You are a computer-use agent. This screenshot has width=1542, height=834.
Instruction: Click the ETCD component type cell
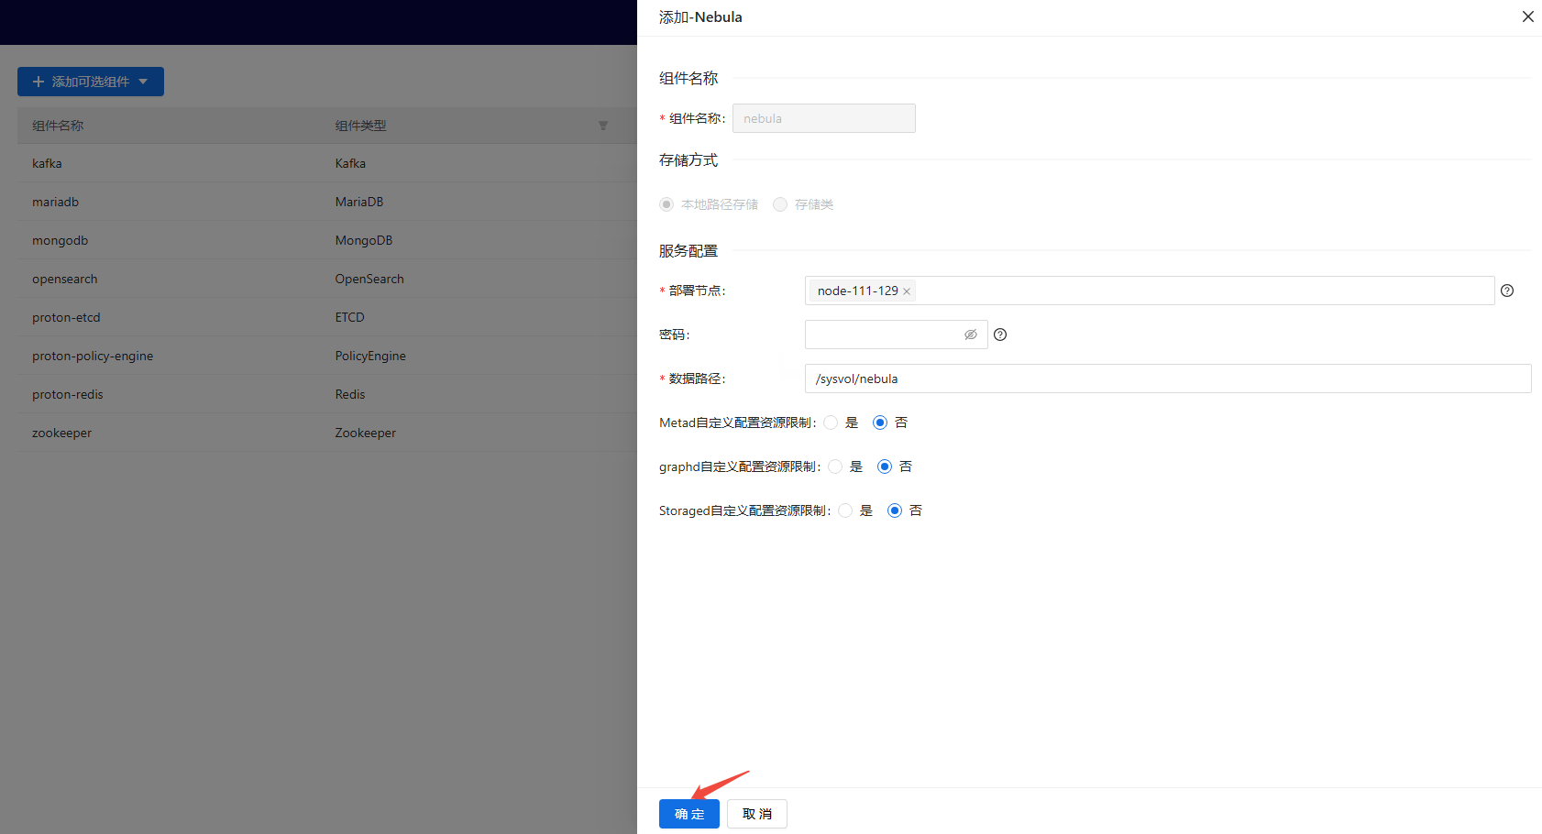pyautogui.click(x=349, y=317)
